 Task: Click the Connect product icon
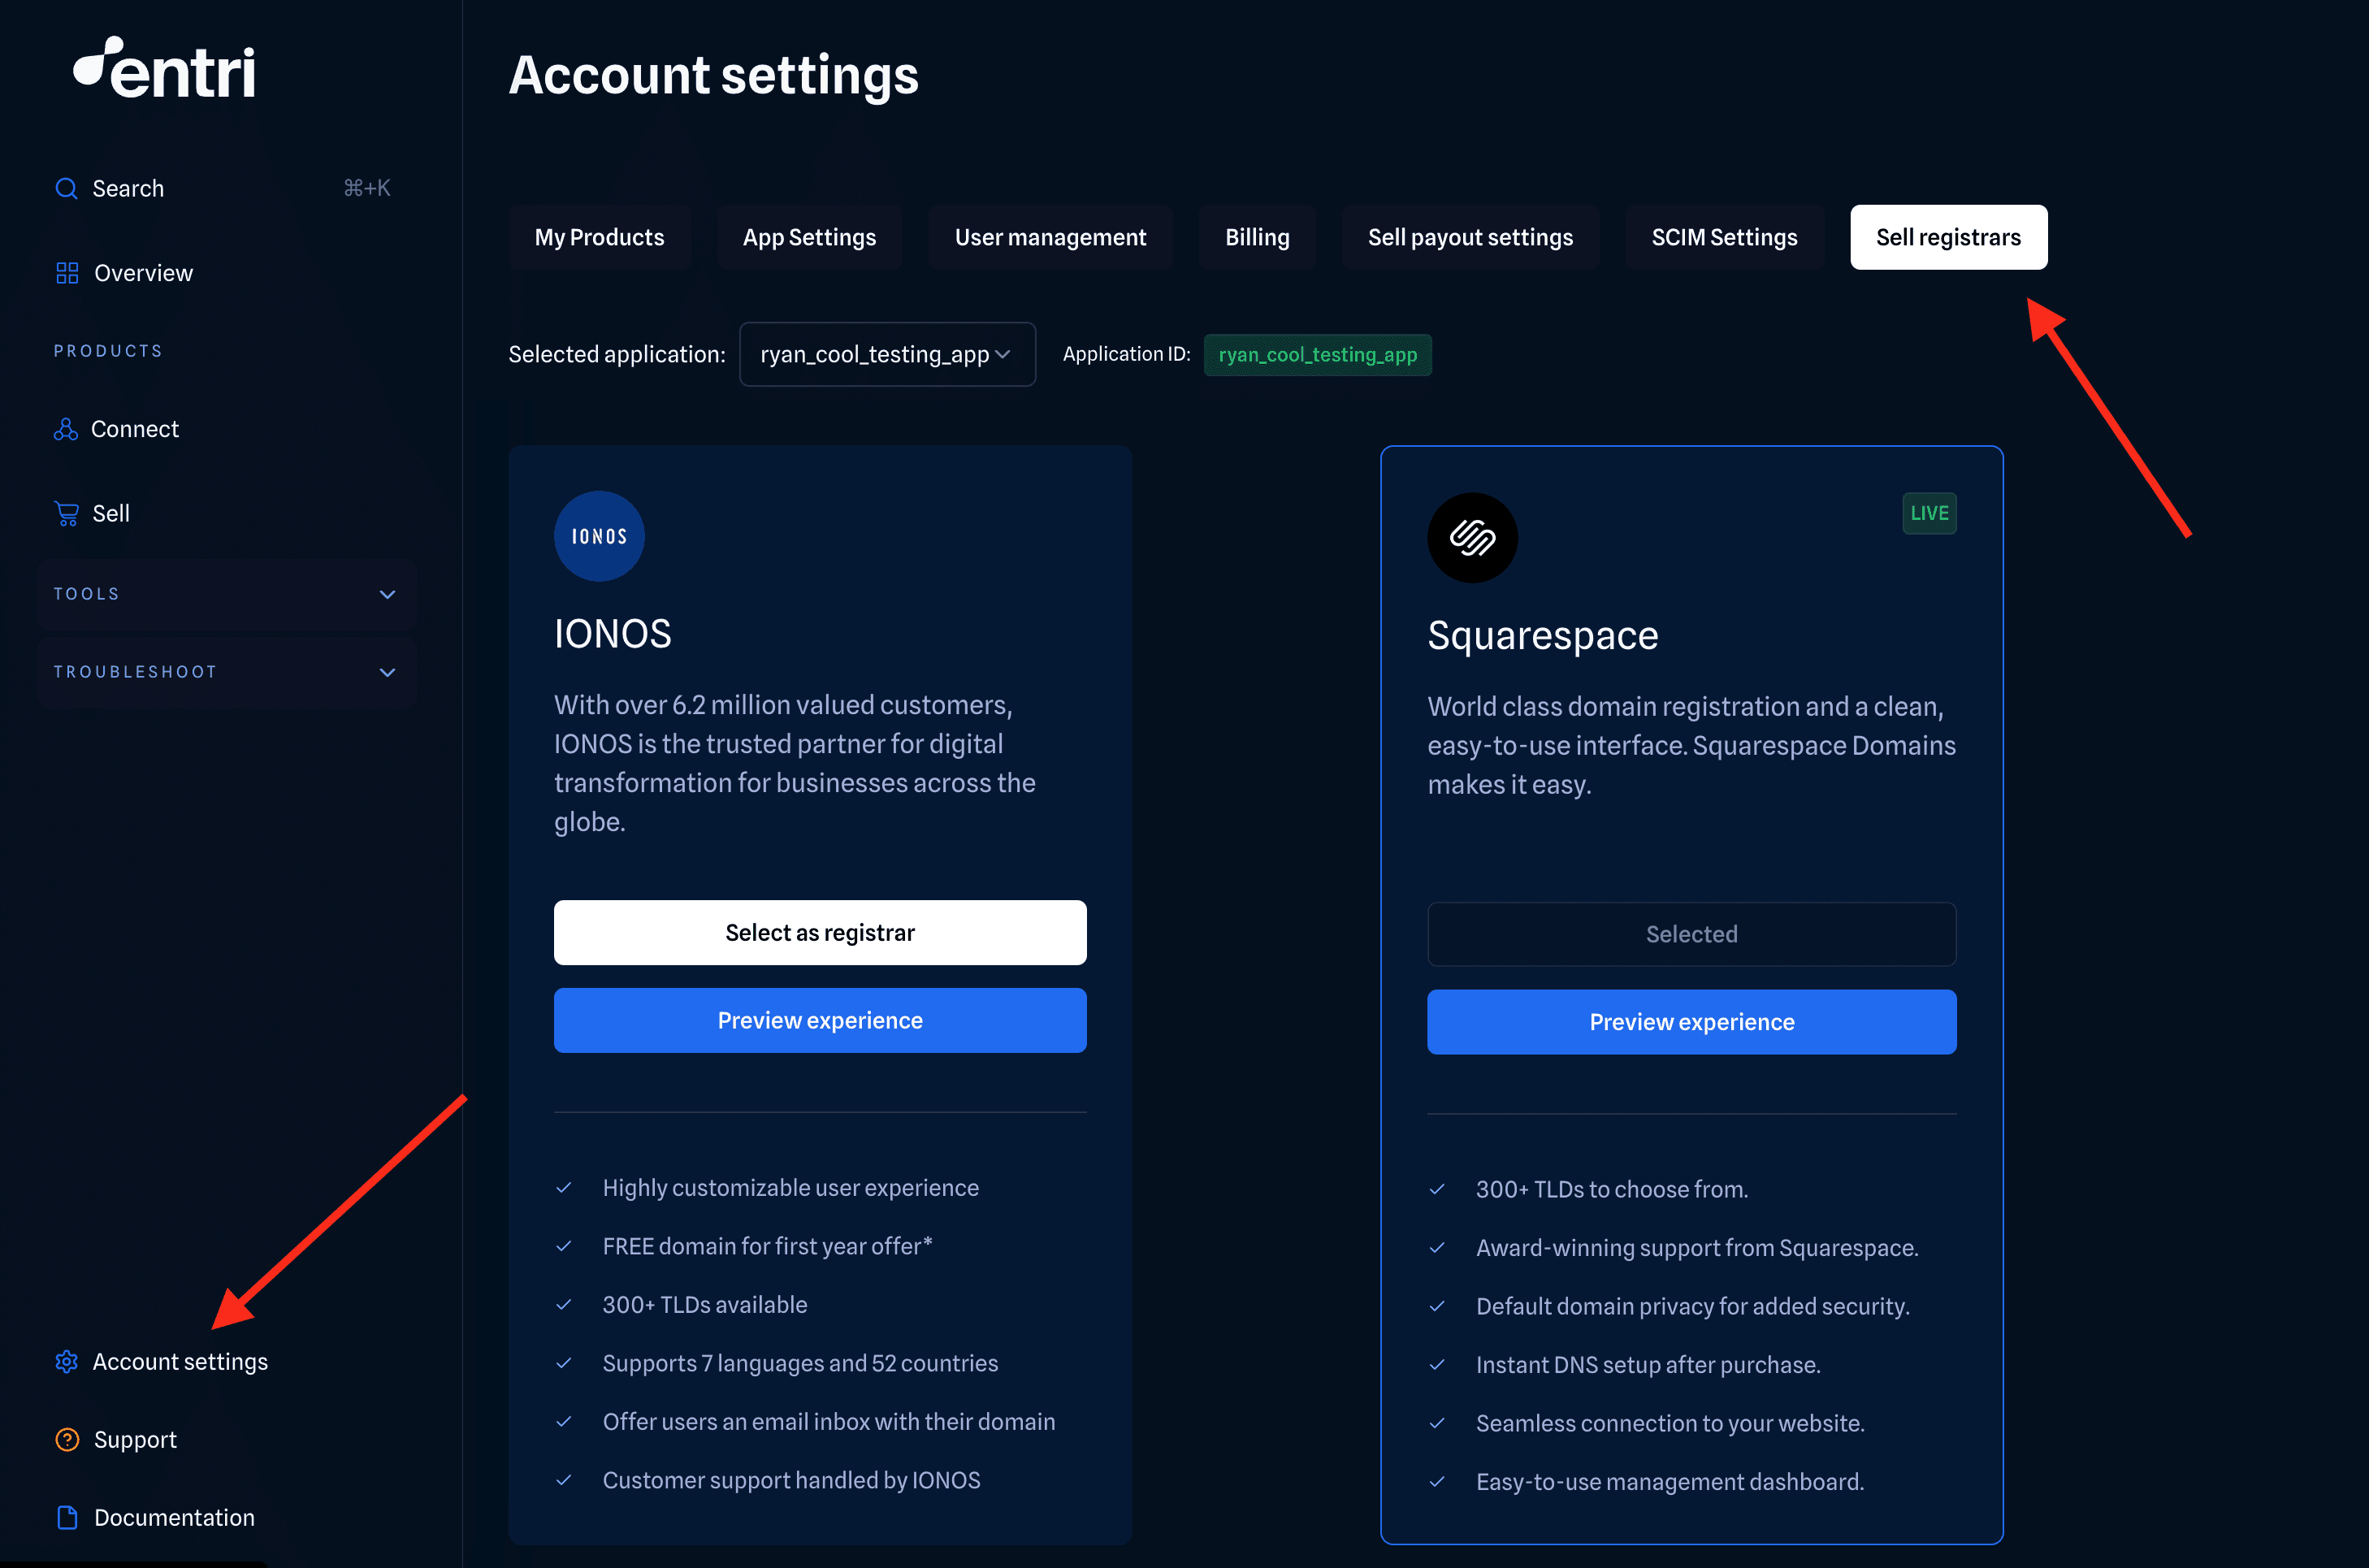(66, 429)
